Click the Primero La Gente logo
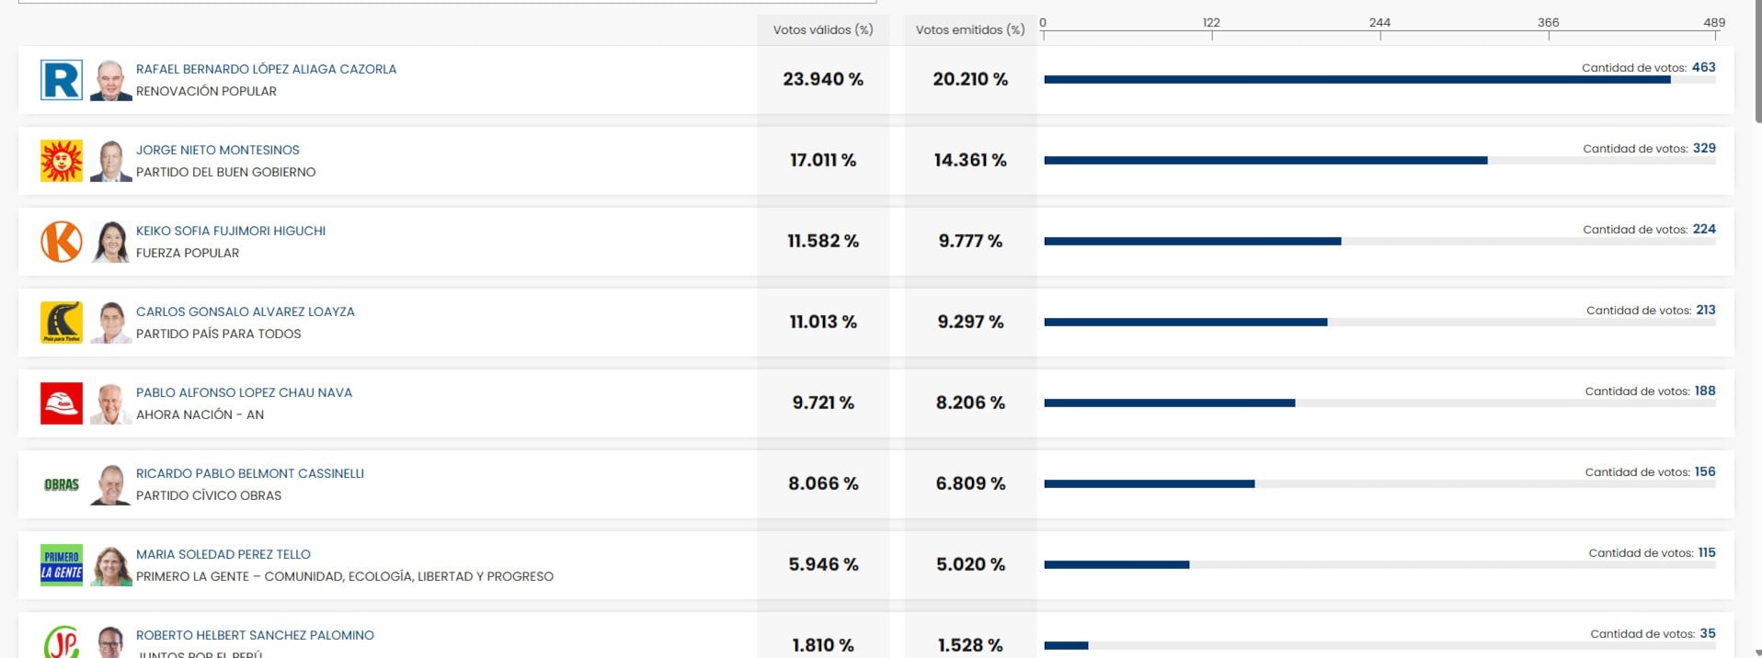This screenshot has width=1762, height=658. 62,565
